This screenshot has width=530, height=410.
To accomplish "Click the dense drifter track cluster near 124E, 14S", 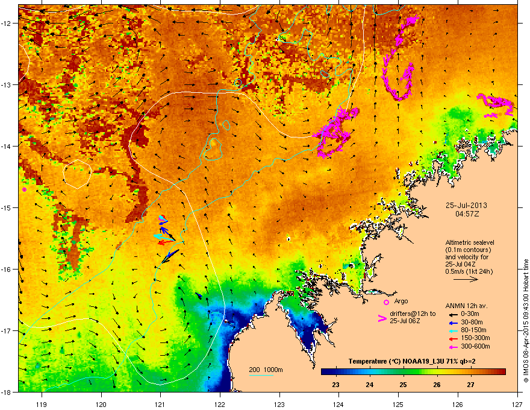I will (x=335, y=132).
